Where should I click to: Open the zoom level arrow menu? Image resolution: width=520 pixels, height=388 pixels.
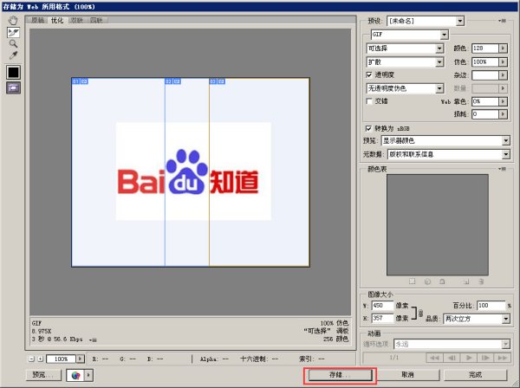tap(81, 359)
